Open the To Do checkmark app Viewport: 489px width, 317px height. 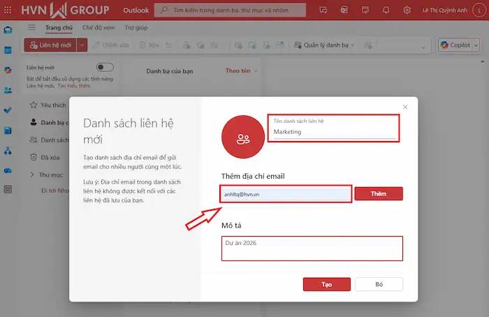(x=8, y=110)
